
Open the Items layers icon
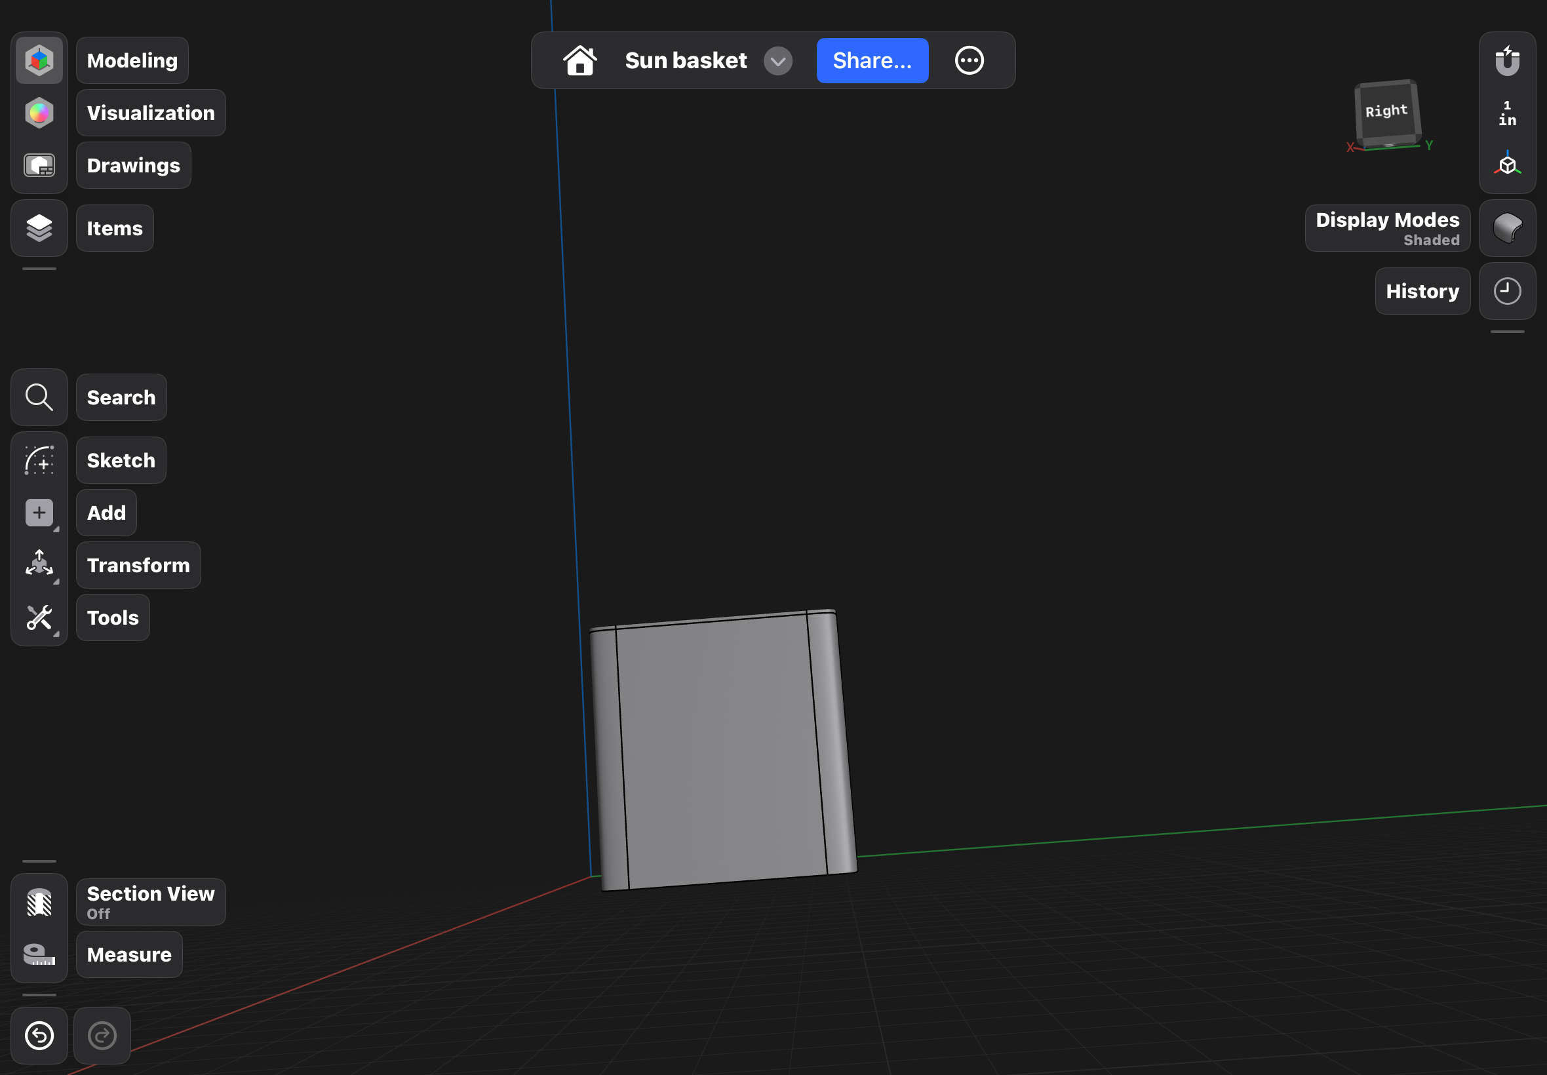(39, 228)
